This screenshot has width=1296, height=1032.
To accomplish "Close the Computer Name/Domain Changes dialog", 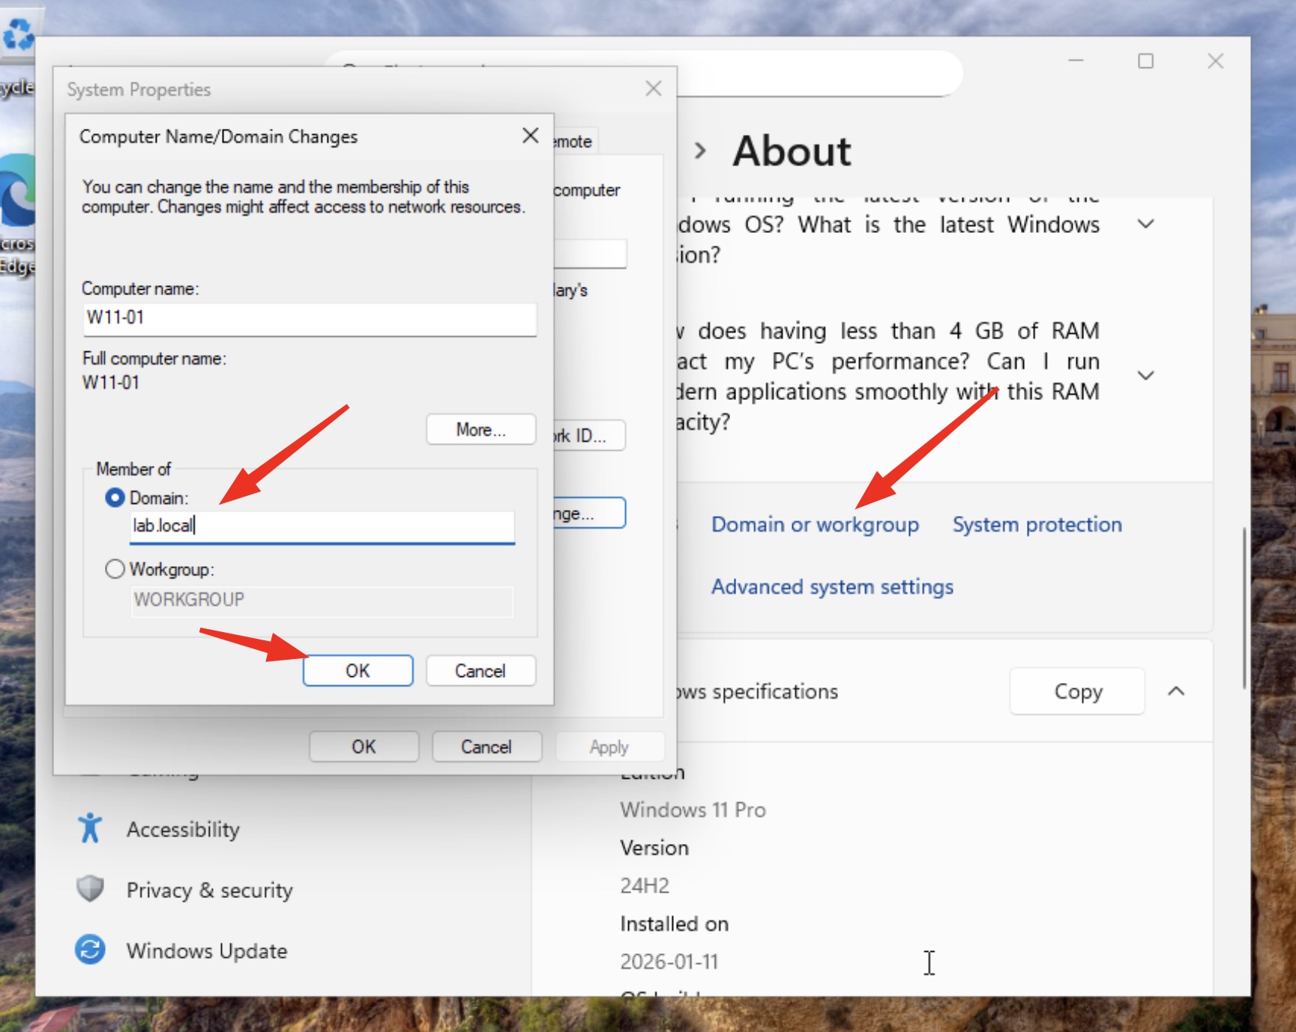I will coord(530,136).
